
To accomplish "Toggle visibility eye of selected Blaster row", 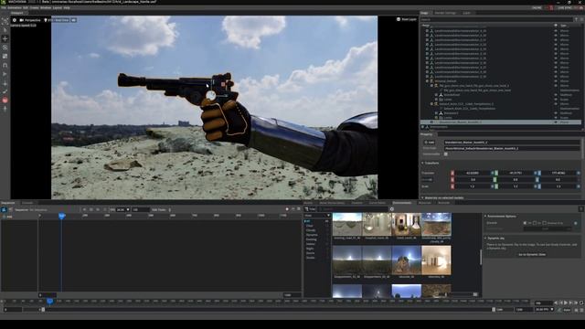I will click(x=556, y=122).
